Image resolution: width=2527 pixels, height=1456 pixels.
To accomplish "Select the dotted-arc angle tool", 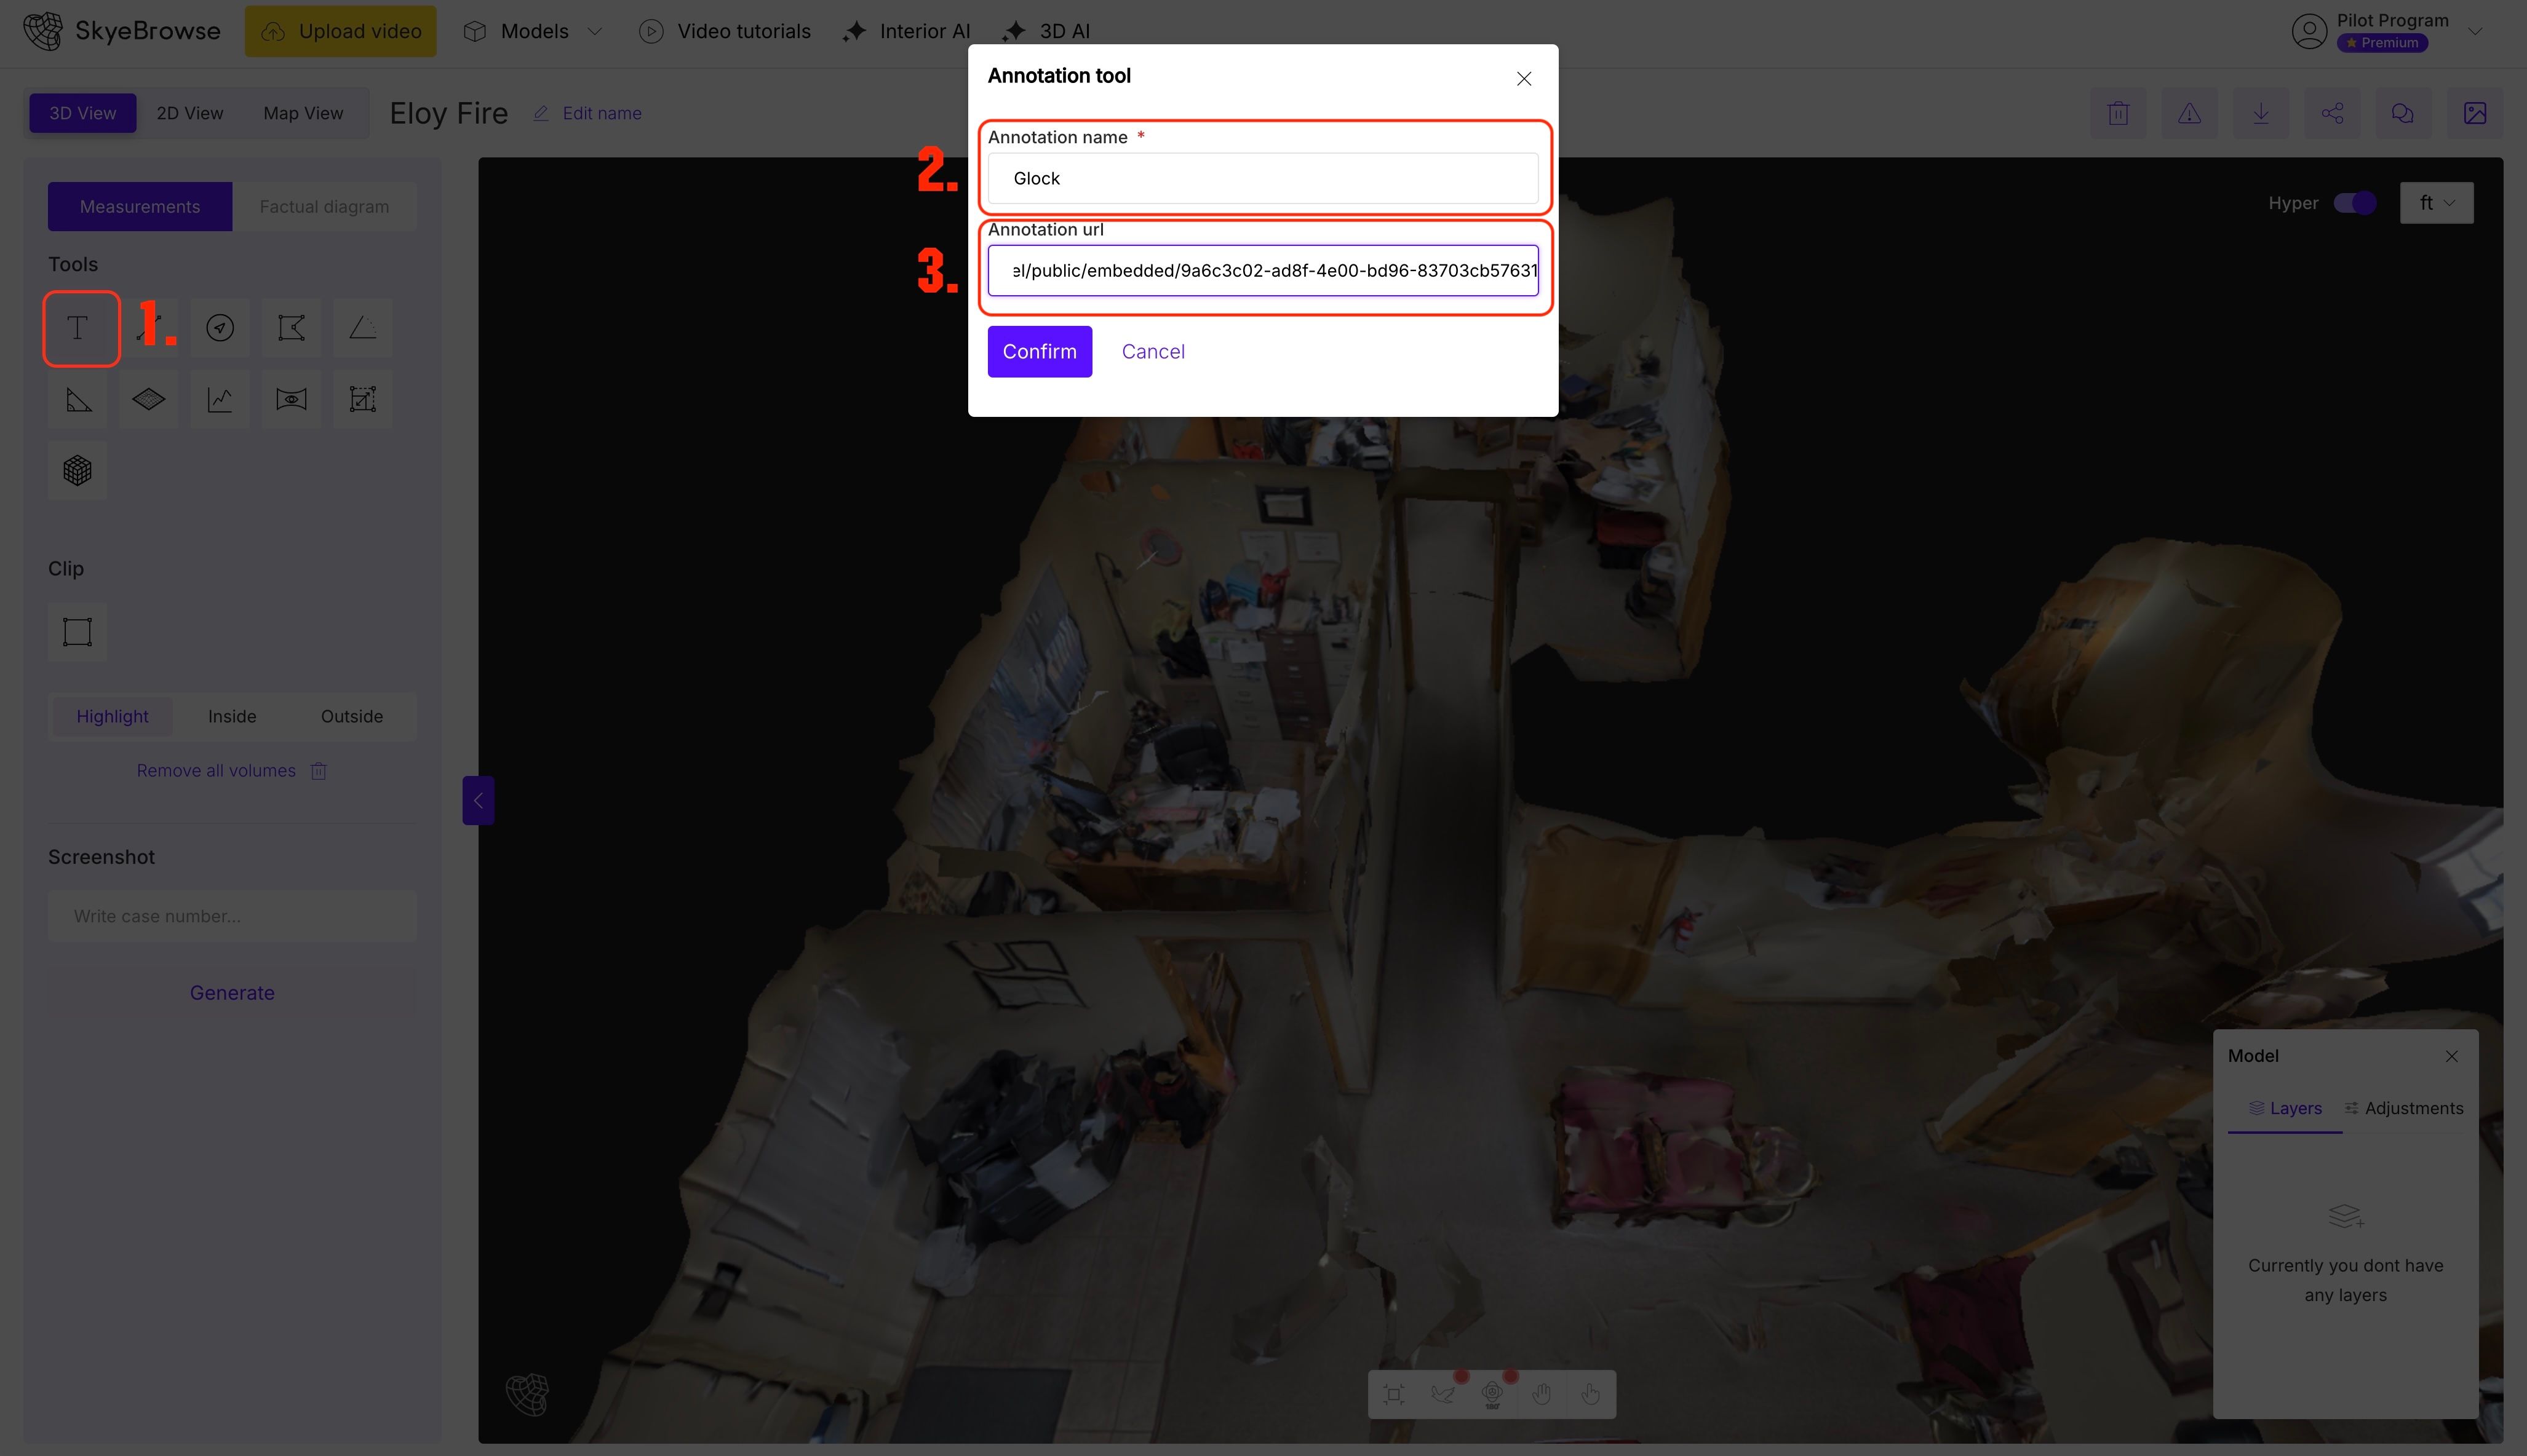I will [x=362, y=328].
